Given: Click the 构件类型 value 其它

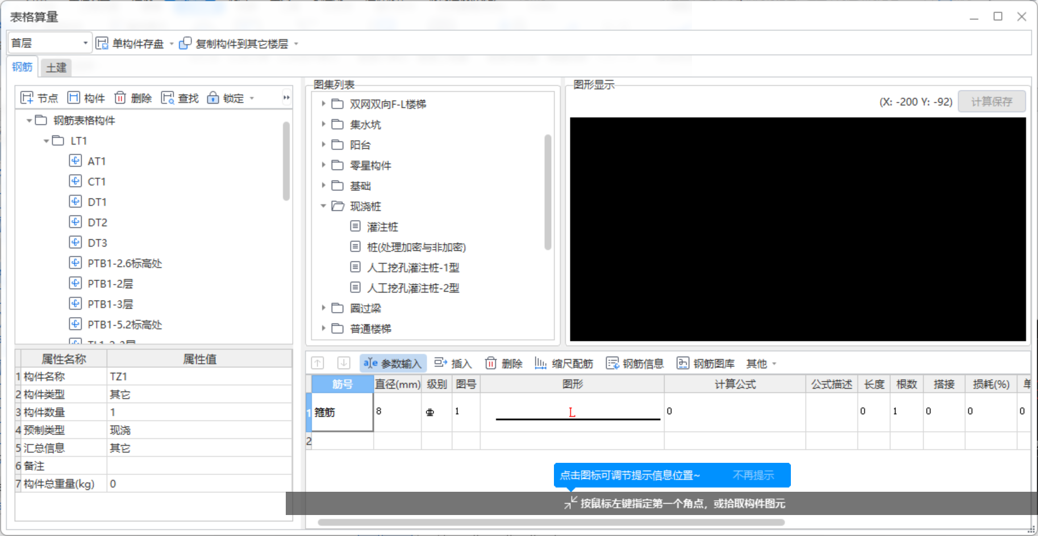Looking at the screenshot, I should click(x=199, y=394).
